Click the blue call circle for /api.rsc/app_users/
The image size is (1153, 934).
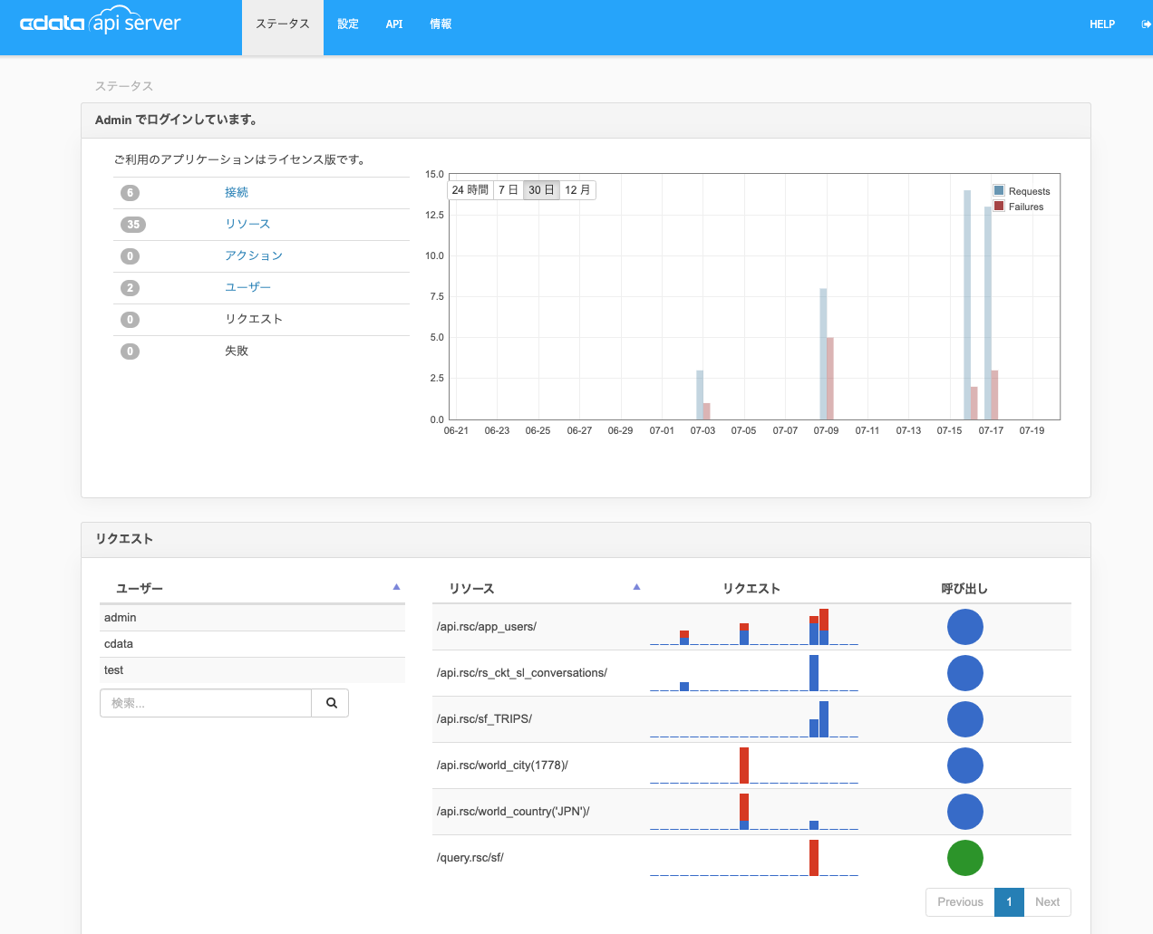coord(964,626)
